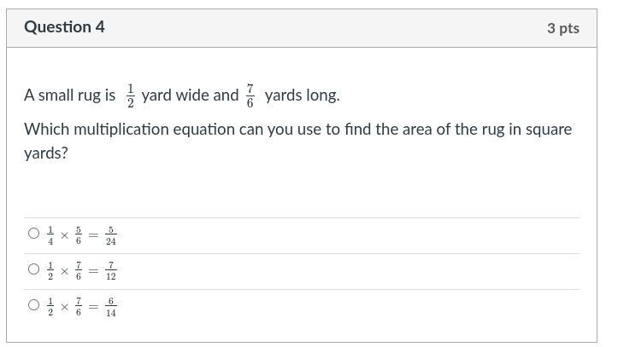Viewport: 618px width, 347px height.
Task: Click the equation text ending in 7/12
Action: click(x=80, y=270)
